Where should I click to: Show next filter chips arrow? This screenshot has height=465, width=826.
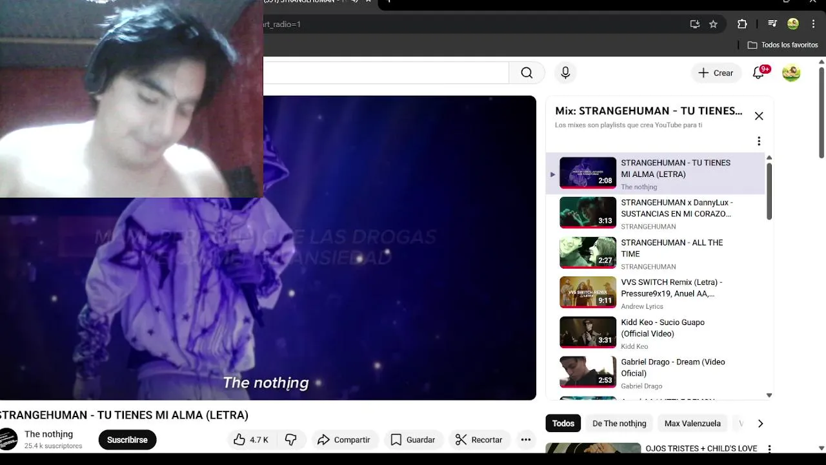[760, 424]
